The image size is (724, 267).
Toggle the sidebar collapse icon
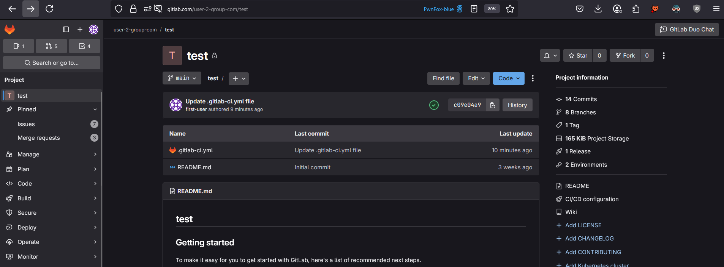[x=66, y=30]
